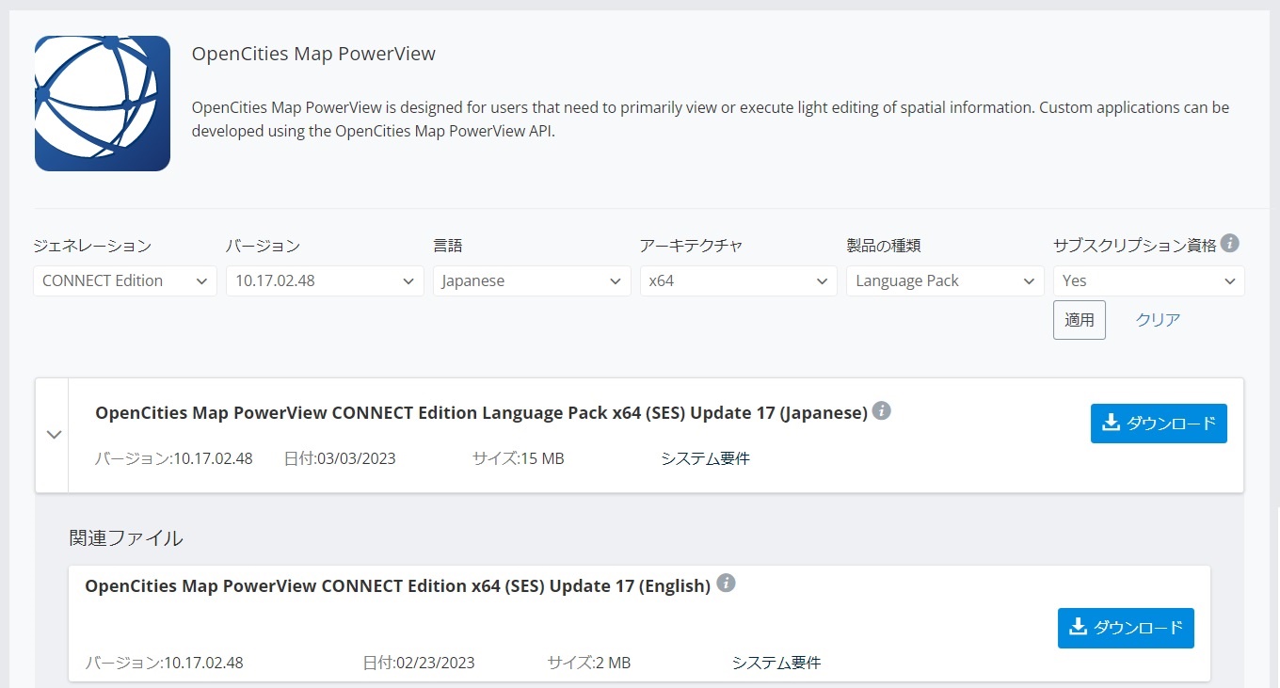Collapse the Language Pack result chevron
The image size is (1280, 688).
pyautogui.click(x=54, y=435)
